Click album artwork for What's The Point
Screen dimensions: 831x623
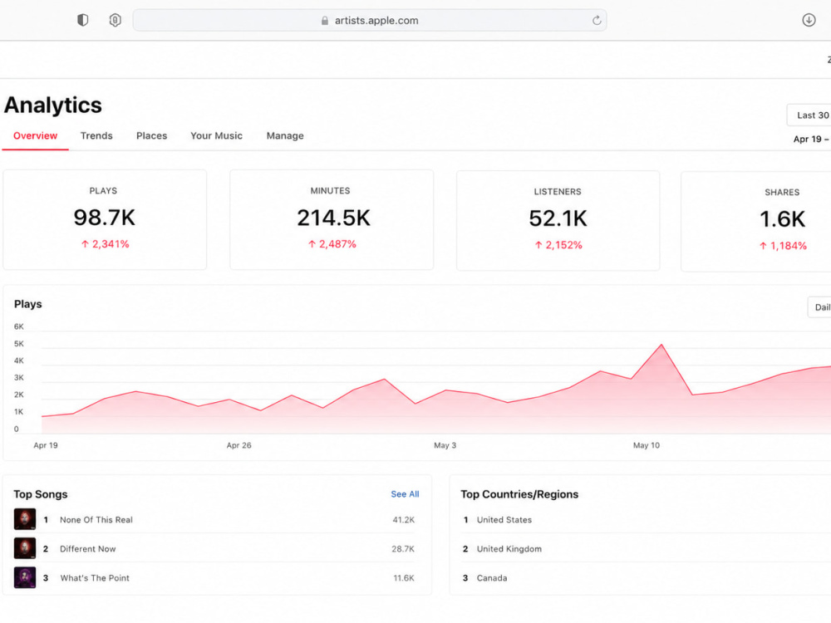click(x=25, y=577)
